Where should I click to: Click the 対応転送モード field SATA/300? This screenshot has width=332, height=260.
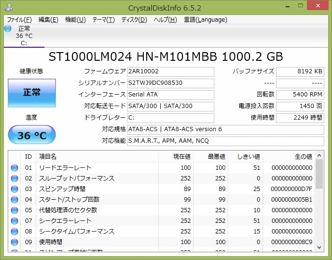[171, 106]
